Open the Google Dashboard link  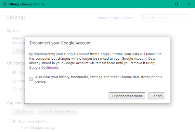(44, 67)
